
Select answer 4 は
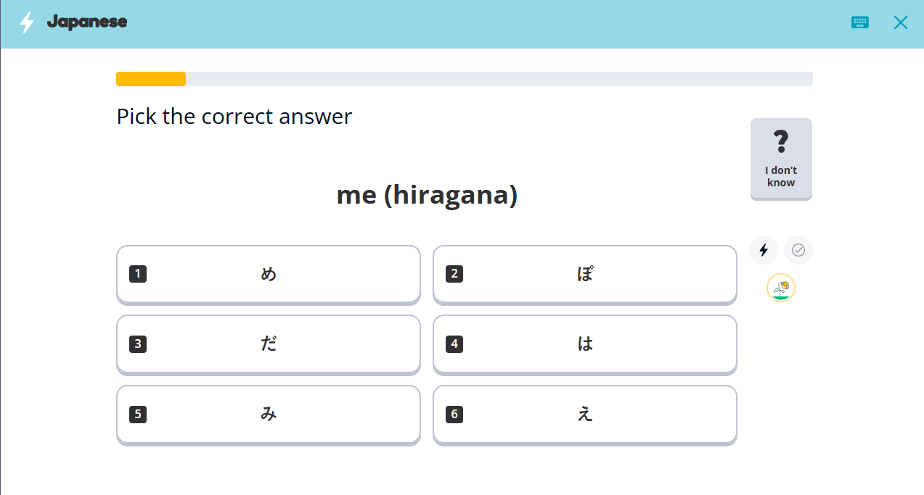tap(585, 344)
